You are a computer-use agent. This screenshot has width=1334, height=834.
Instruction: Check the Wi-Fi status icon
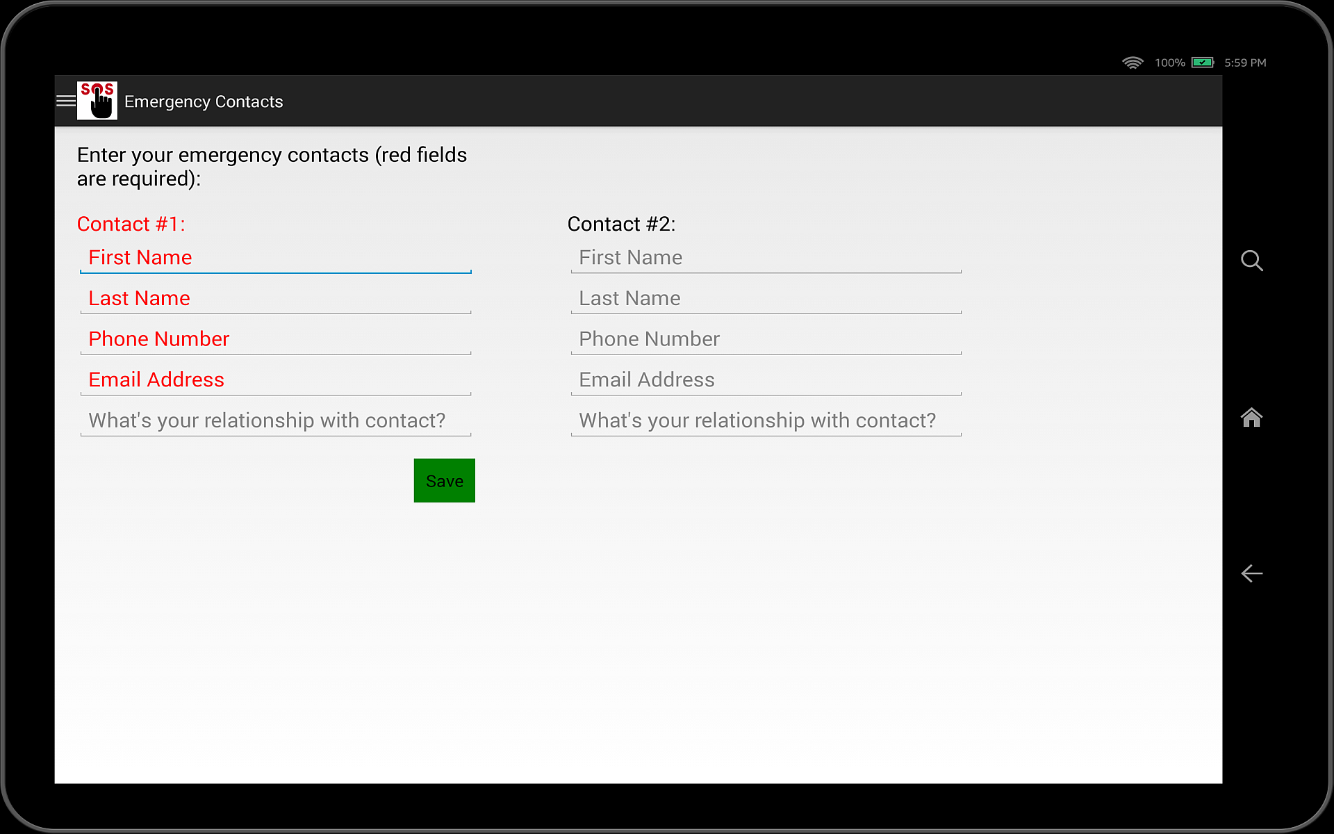pyautogui.click(x=1132, y=63)
